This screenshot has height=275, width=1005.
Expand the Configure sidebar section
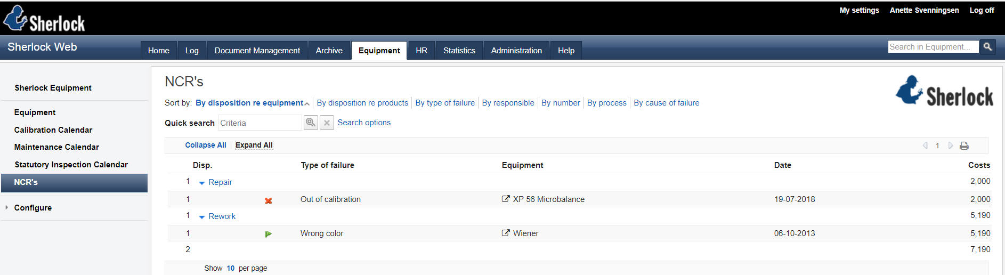pyautogui.click(x=6, y=207)
